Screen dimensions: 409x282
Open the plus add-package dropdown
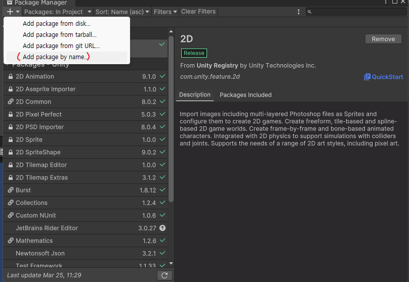13,12
